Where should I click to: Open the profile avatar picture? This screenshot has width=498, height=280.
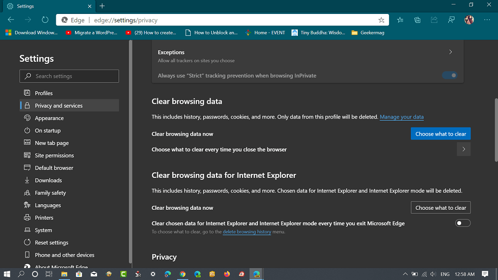[x=469, y=20]
